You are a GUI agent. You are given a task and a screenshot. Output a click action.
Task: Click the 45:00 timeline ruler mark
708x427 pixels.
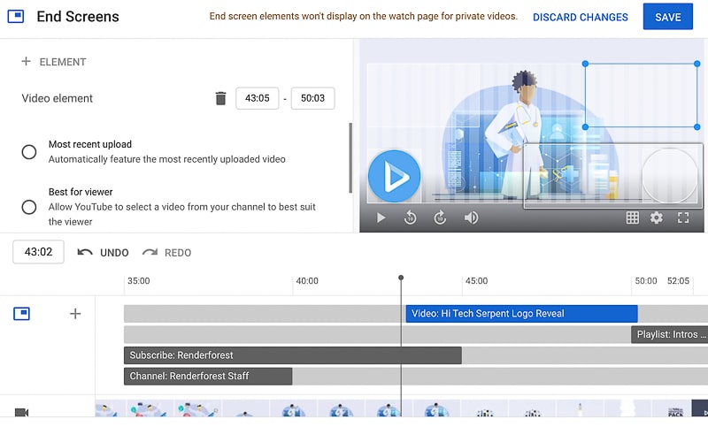476,281
